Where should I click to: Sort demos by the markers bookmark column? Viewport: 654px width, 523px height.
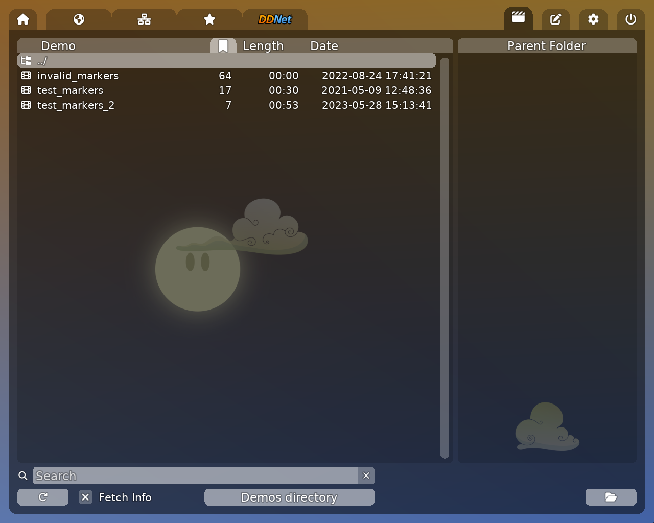223,45
